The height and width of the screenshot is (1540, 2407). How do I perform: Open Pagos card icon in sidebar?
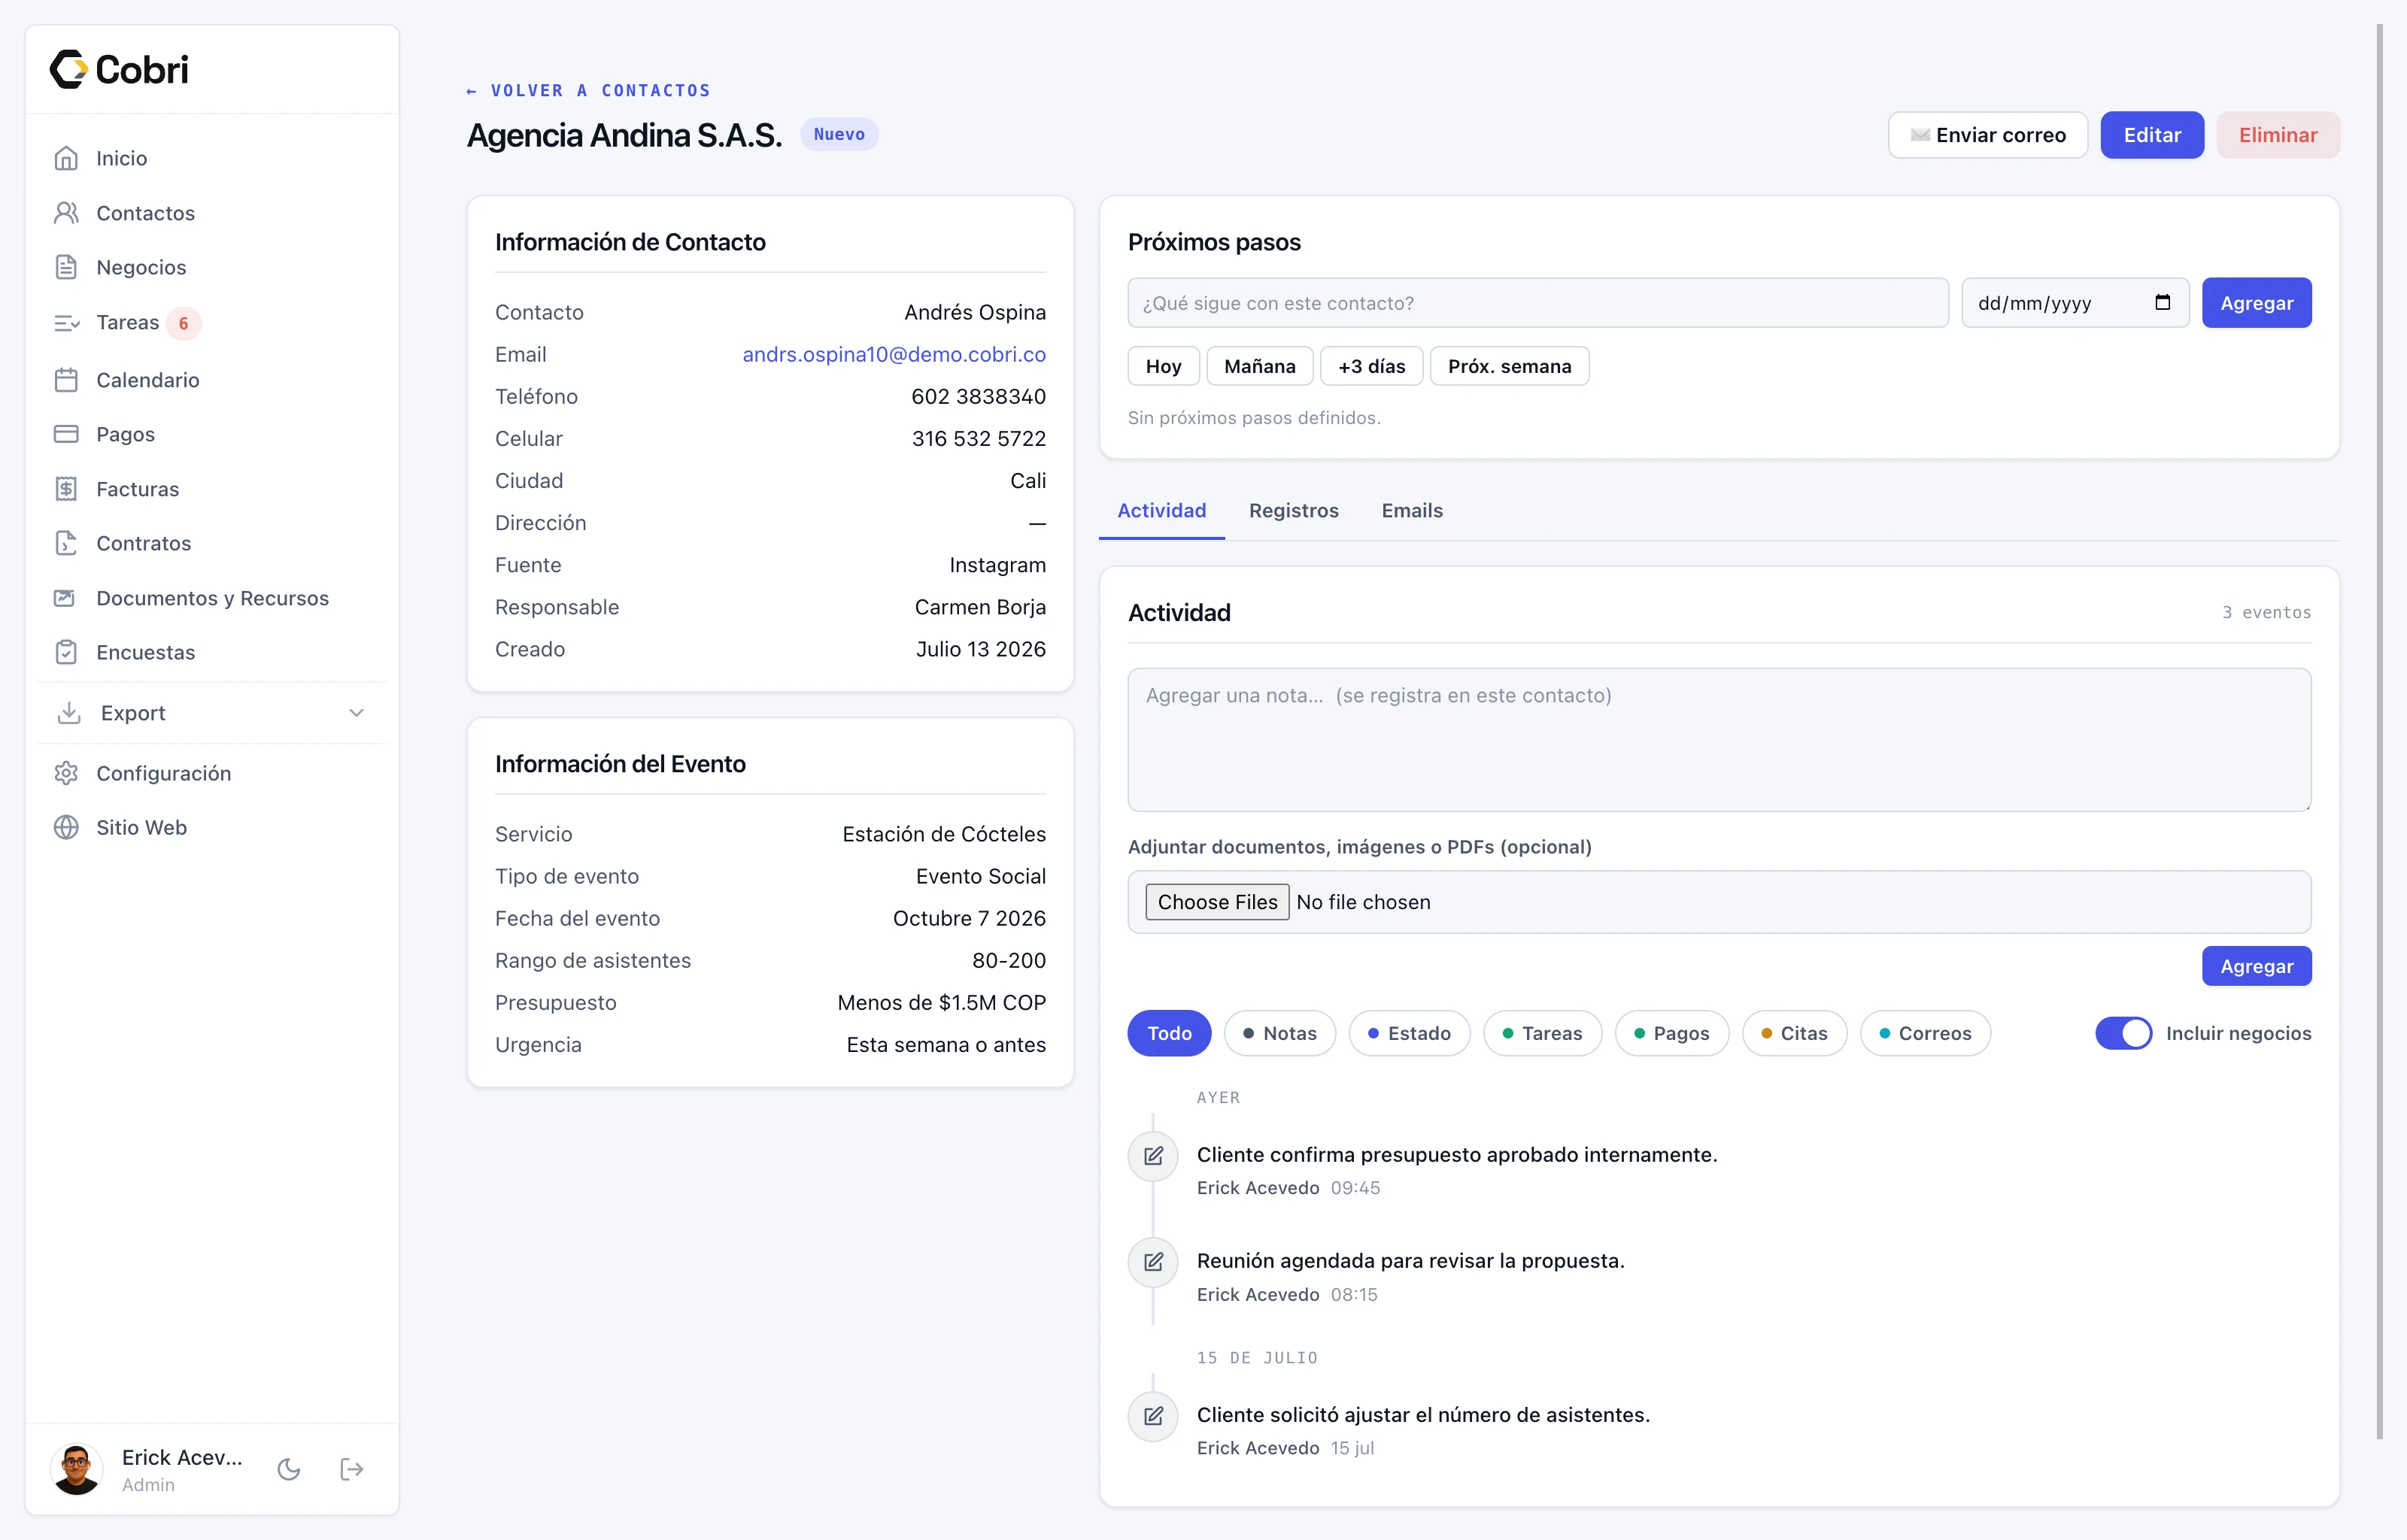tap(66, 434)
